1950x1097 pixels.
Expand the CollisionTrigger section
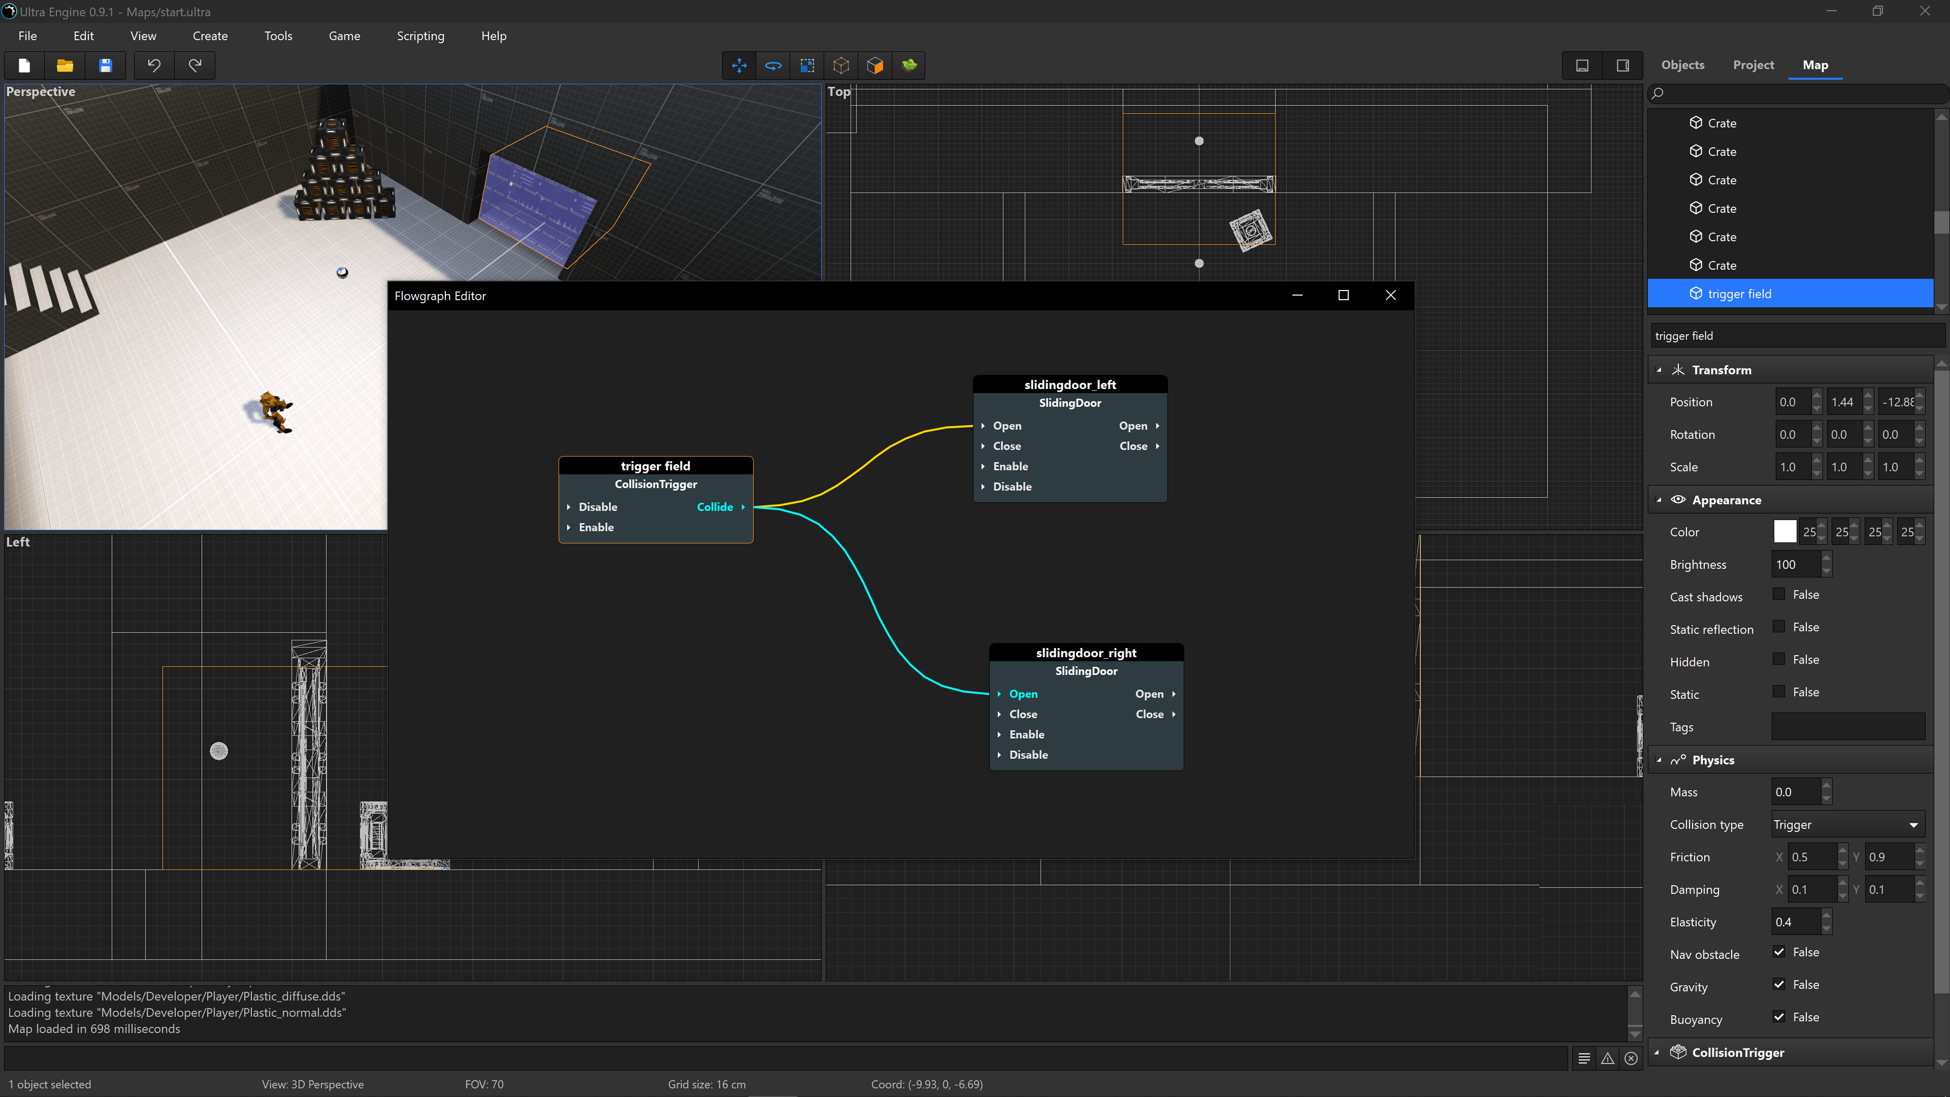1658,1052
